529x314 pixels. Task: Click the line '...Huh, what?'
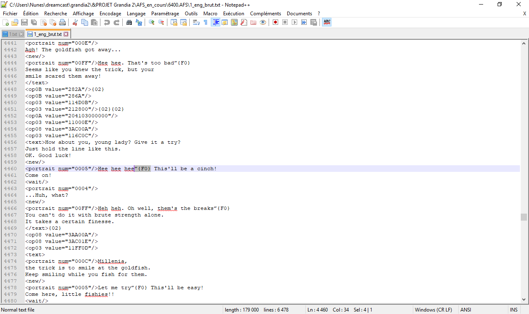pyautogui.click(x=47, y=195)
